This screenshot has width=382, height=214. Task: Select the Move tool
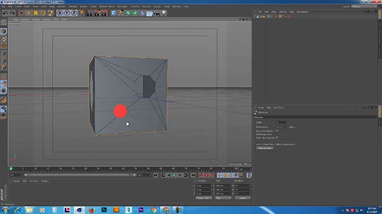tap(28, 13)
